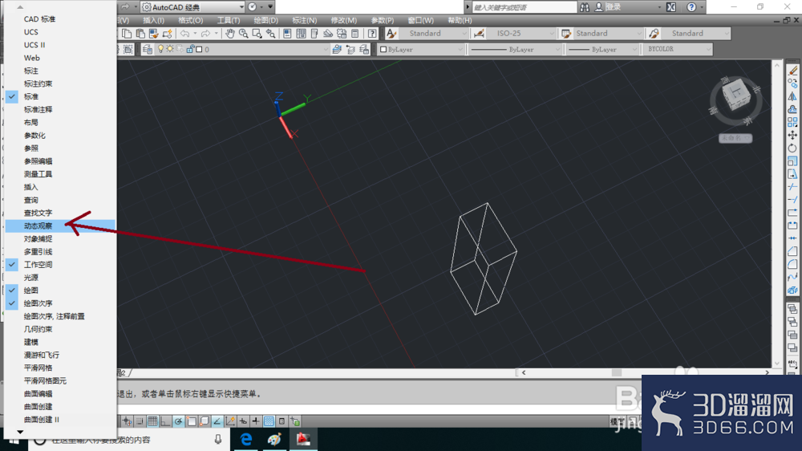Open the Autodesk Exchange X icon
Image resolution: width=802 pixels, height=451 pixels.
[x=671, y=7]
